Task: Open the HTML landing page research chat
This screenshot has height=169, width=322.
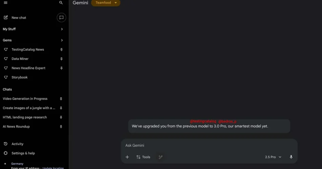Action: click(25, 117)
